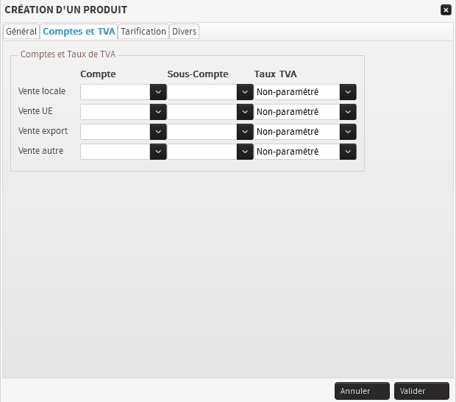Open the Tarification tab
Viewport: 456px width, 402px height.
(143, 32)
